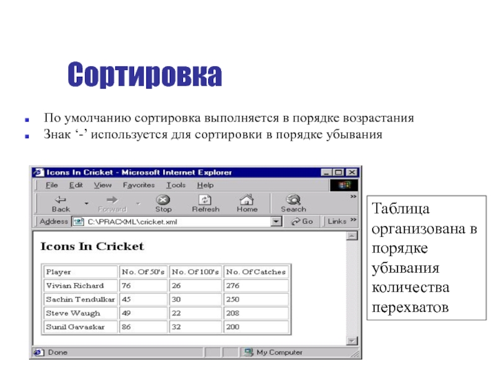The width and height of the screenshot is (496, 372).
Task: Click the value '32' in Sunil Gavaskar row
Action: pos(176,327)
